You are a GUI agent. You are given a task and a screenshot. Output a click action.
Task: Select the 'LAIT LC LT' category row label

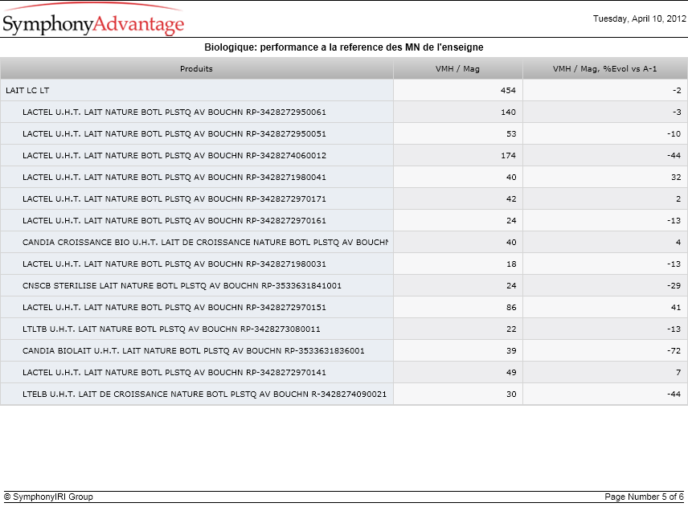coord(27,90)
